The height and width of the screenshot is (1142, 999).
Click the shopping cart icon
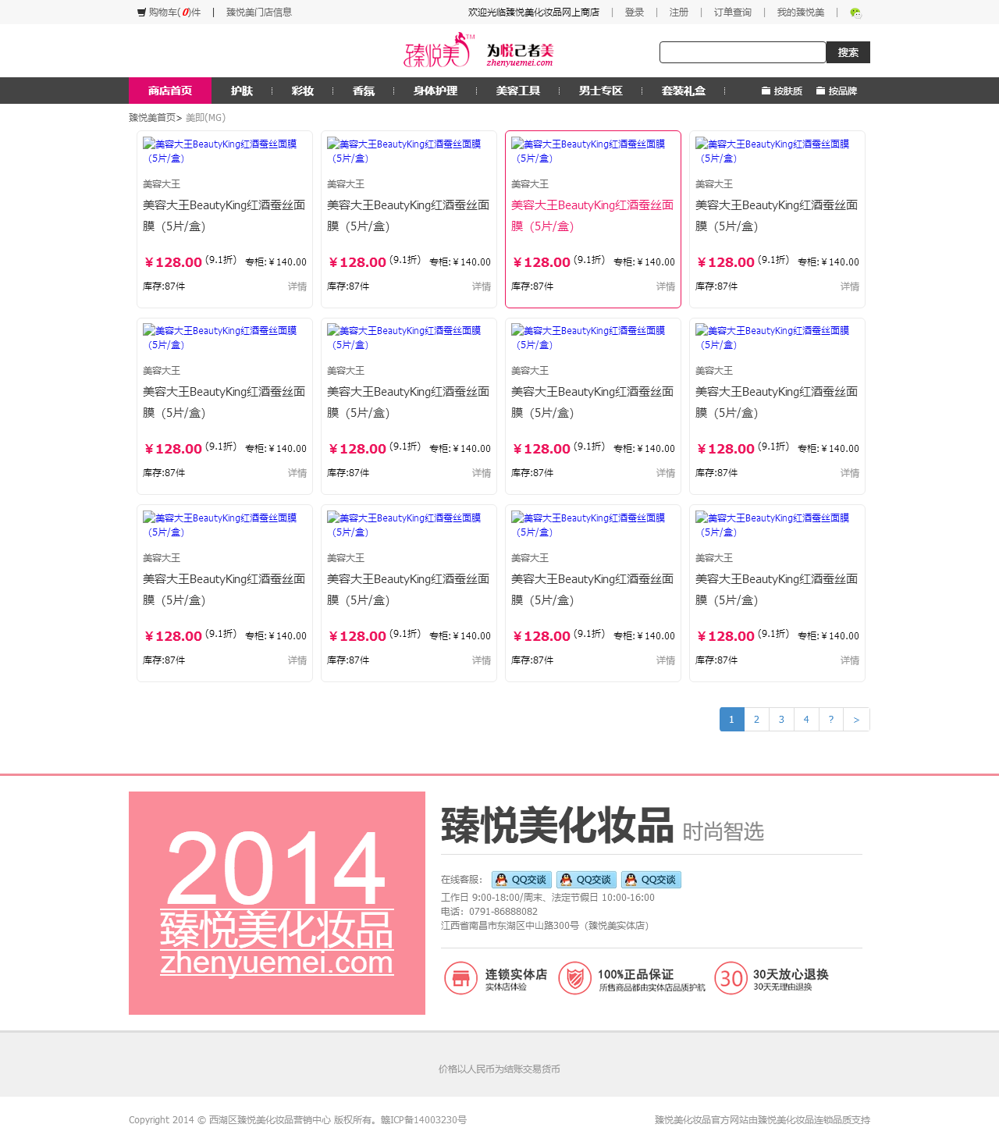click(x=141, y=12)
